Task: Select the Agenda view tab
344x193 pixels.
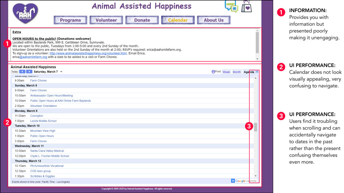Action: pos(249,72)
